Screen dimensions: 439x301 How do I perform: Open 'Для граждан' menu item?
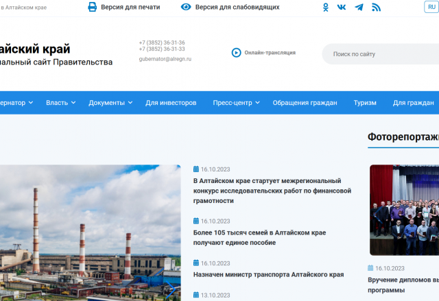tap(413, 103)
